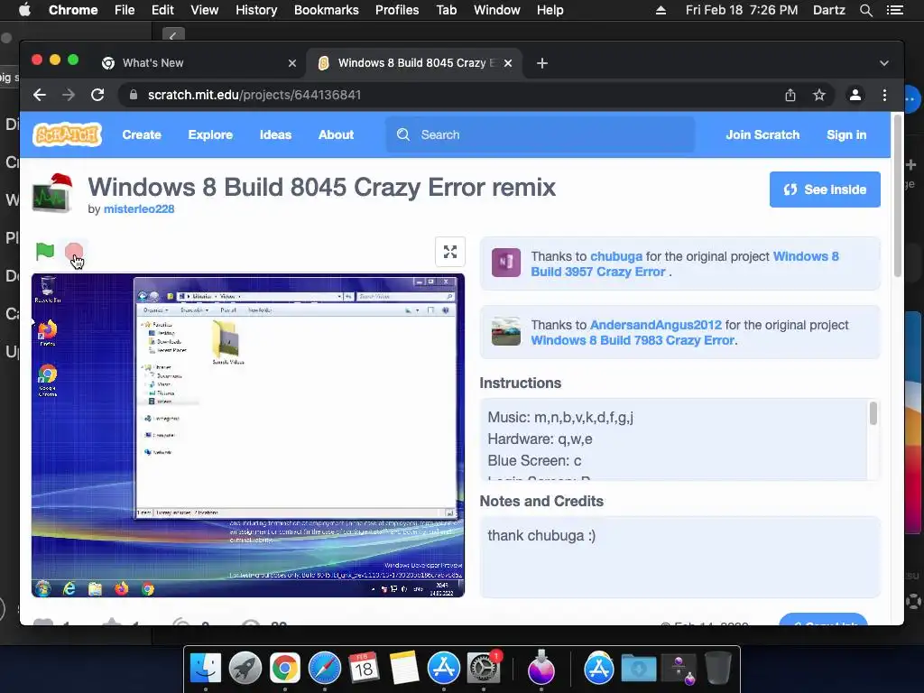Open Tab menu in menu bar
The image size is (924, 693).
(x=446, y=10)
